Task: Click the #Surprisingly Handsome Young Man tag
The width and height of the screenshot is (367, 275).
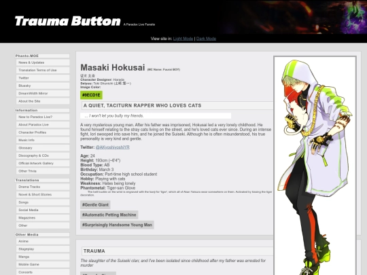Action: tap(117, 225)
